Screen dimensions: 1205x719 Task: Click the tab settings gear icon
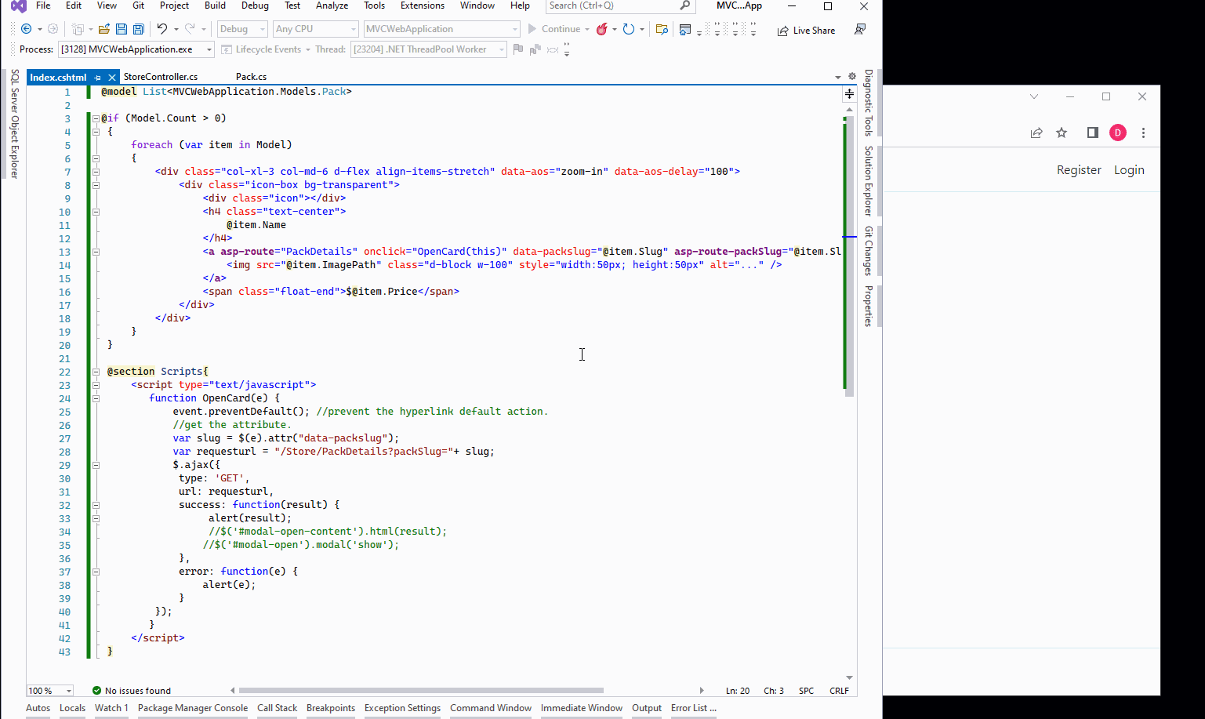pos(852,77)
